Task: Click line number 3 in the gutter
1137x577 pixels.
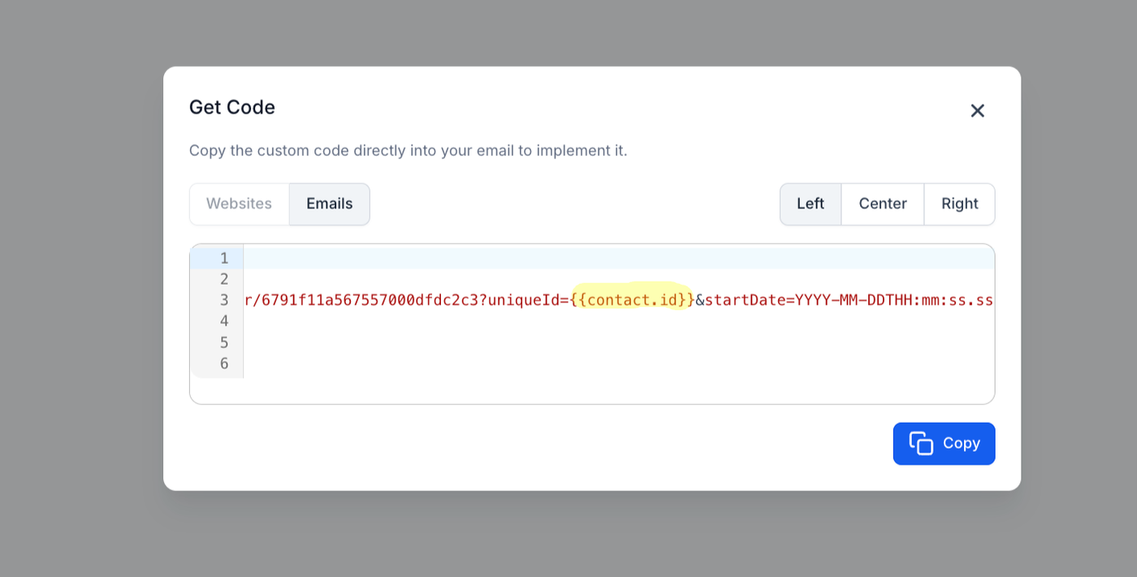Action: pos(224,300)
